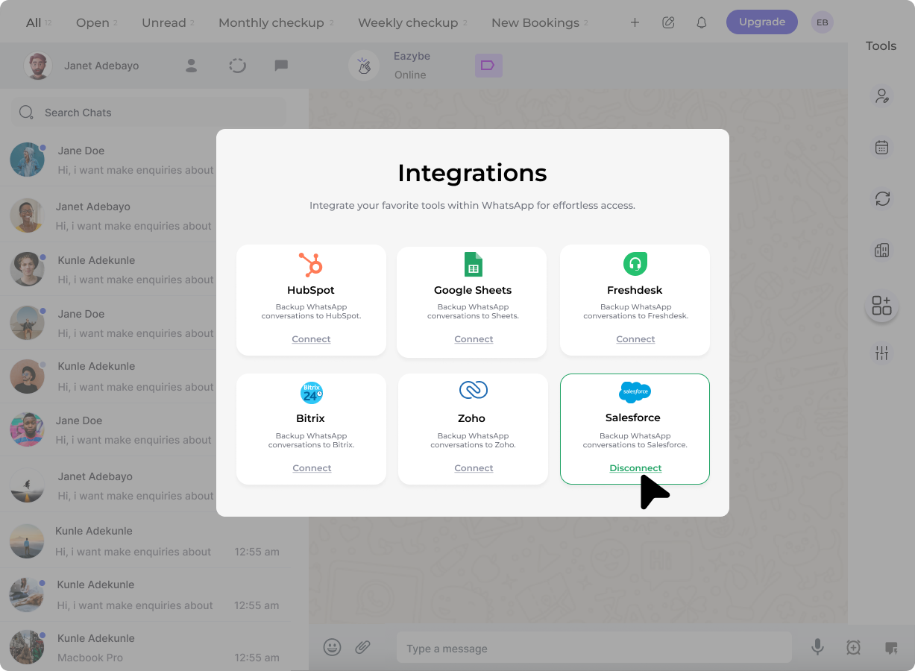Open contact profile icon beside Janet Adebayo

click(191, 66)
